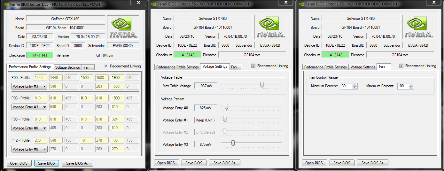This screenshot has height=171, width=444.
Task: Decrease Minimum Percent with the down arrow
Action: coord(354,88)
